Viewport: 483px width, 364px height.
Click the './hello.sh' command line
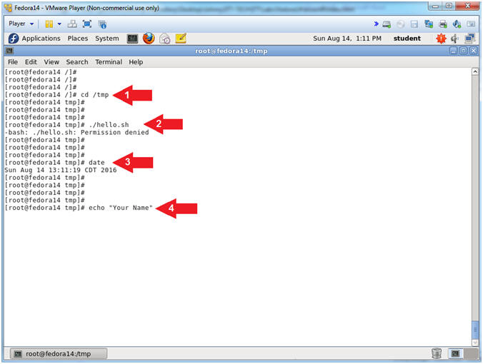click(67, 125)
